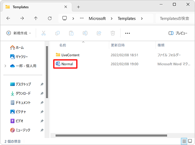Expand chevron after Templates breadcrumb
Screen dimensions: 195x145
coord(142,19)
